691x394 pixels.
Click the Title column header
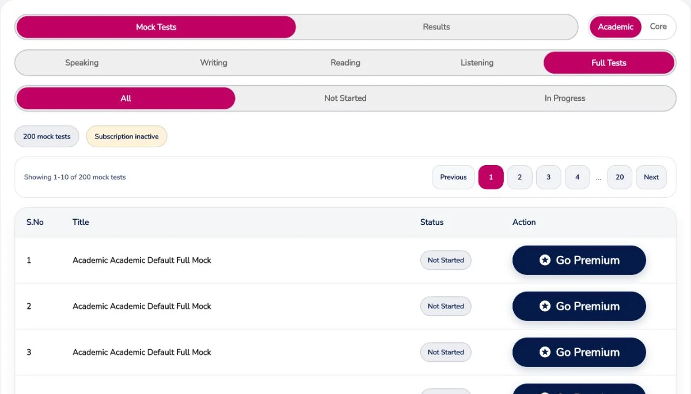coord(81,222)
